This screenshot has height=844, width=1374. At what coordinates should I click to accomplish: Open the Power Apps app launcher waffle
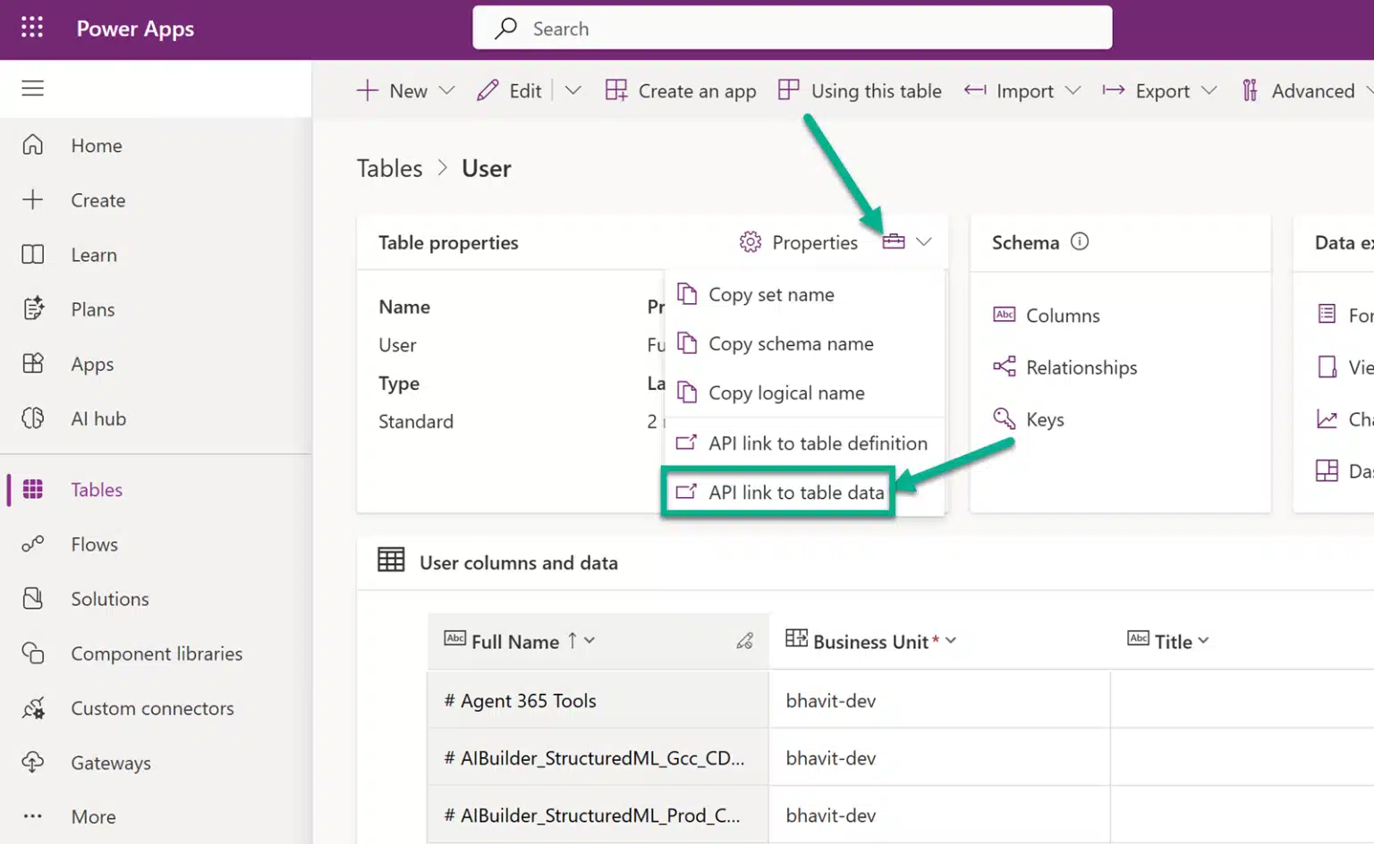pos(32,28)
